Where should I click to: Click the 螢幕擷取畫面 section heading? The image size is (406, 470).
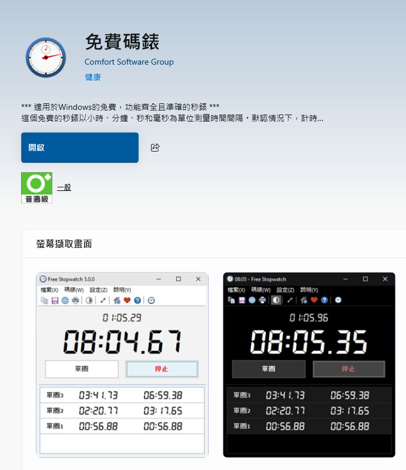(64, 244)
